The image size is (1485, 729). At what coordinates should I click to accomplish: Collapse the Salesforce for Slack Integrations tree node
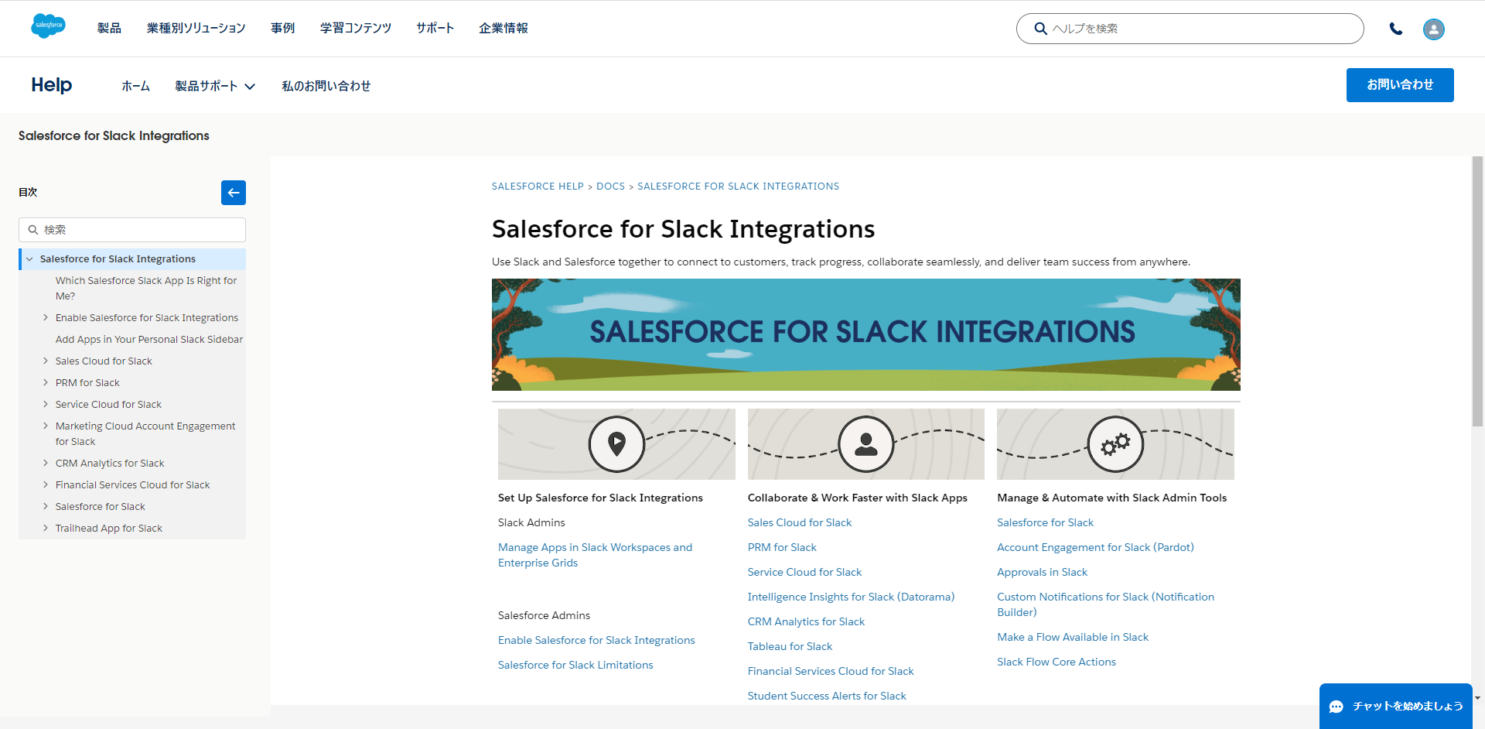29,259
